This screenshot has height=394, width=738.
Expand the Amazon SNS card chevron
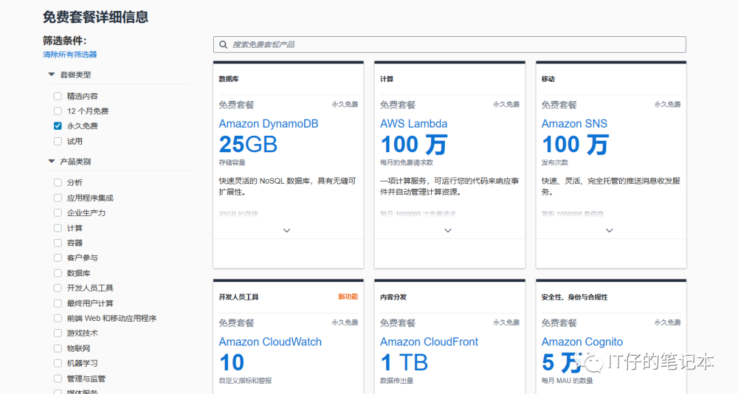click(610, 231)
